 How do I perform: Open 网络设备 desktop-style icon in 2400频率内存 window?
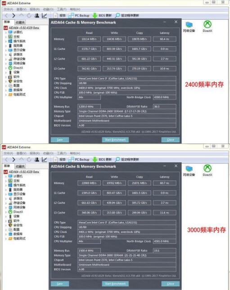(189, 27)
